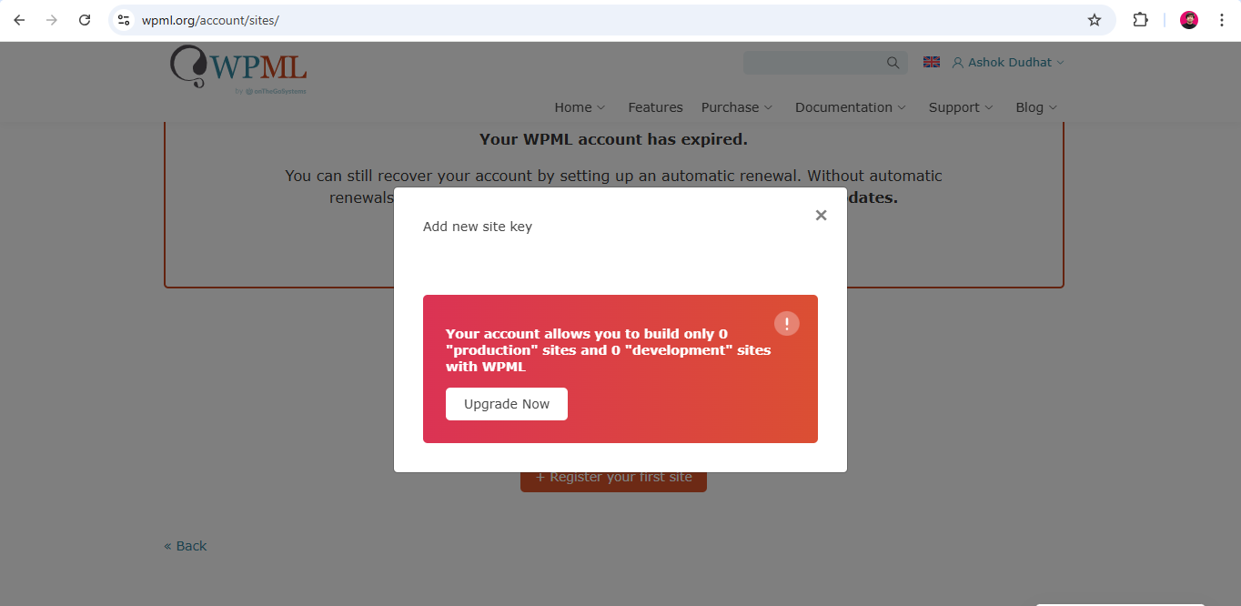Expand the Ashok Dudhat account dropdown

(x=1008, y=62)
